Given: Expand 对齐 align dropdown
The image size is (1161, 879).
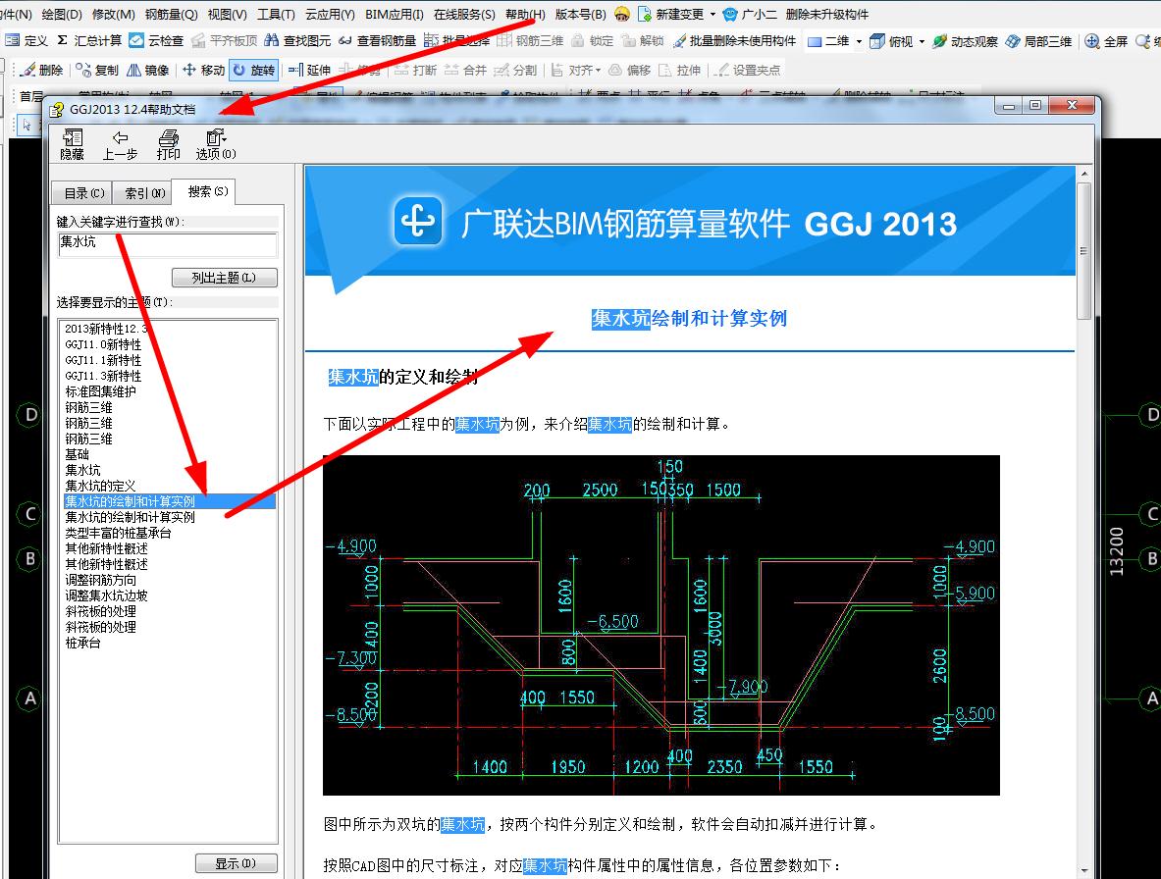Looking at the screenshot, I should click(x=599, y=70).
